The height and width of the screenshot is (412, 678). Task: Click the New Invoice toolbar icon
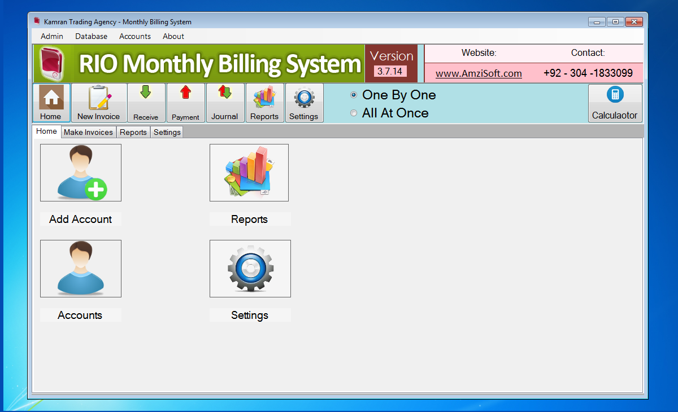[x=99, y=102]
